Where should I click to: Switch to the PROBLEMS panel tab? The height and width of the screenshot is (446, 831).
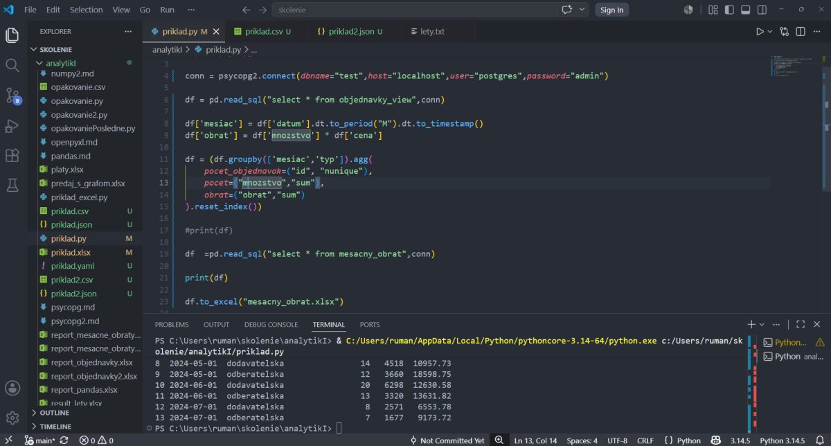[171, 324]
